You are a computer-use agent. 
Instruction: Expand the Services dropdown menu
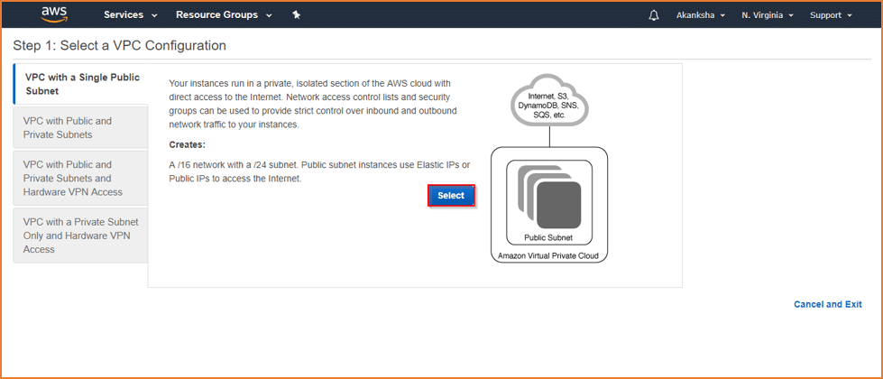pos(131,15)
